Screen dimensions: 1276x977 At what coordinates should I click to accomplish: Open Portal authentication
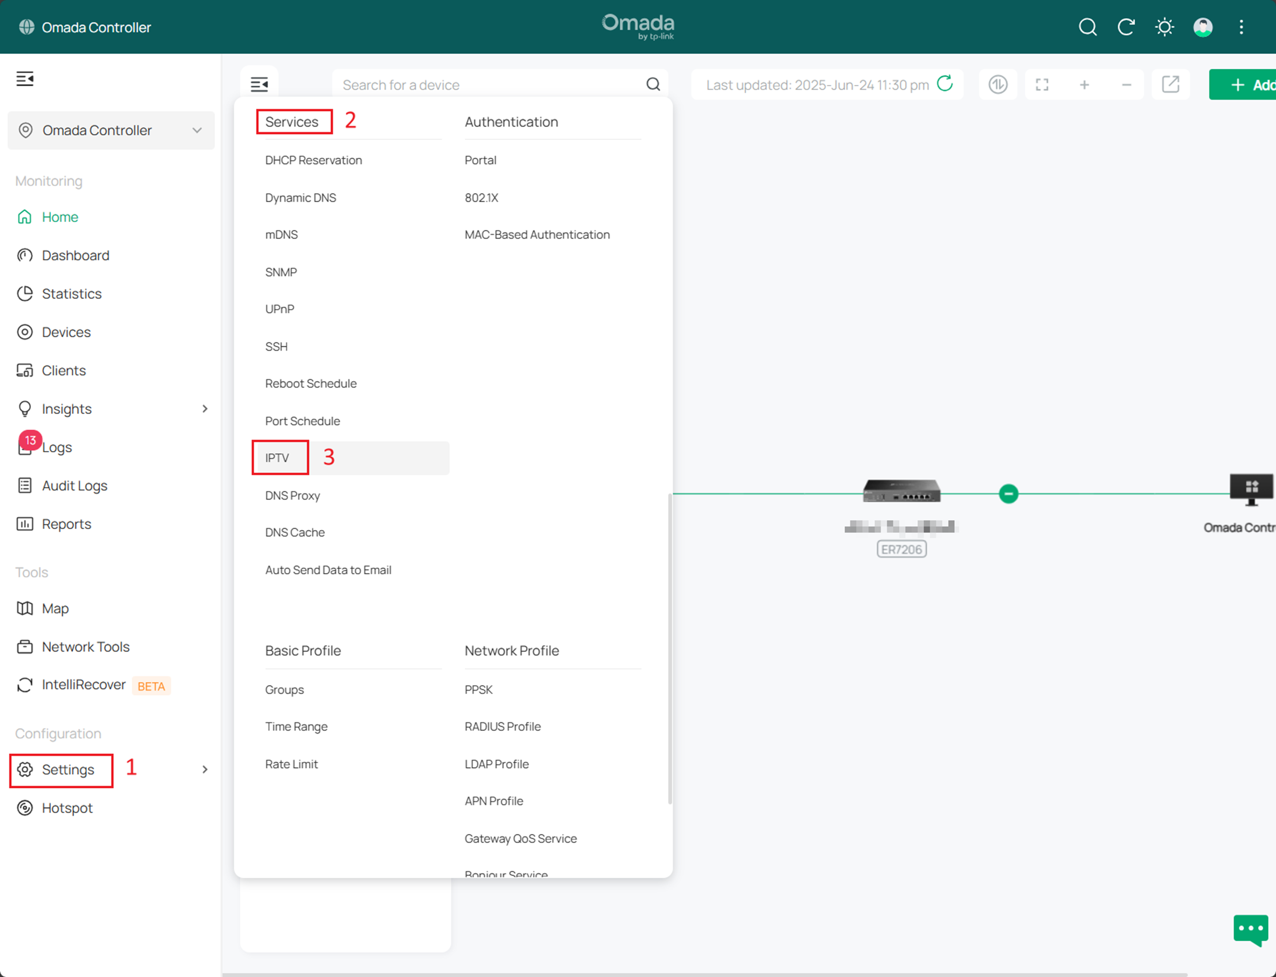pos(480,160)
